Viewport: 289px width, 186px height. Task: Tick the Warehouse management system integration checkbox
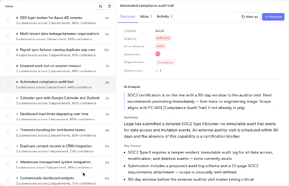pyautogui.click(x=8, y=165)
